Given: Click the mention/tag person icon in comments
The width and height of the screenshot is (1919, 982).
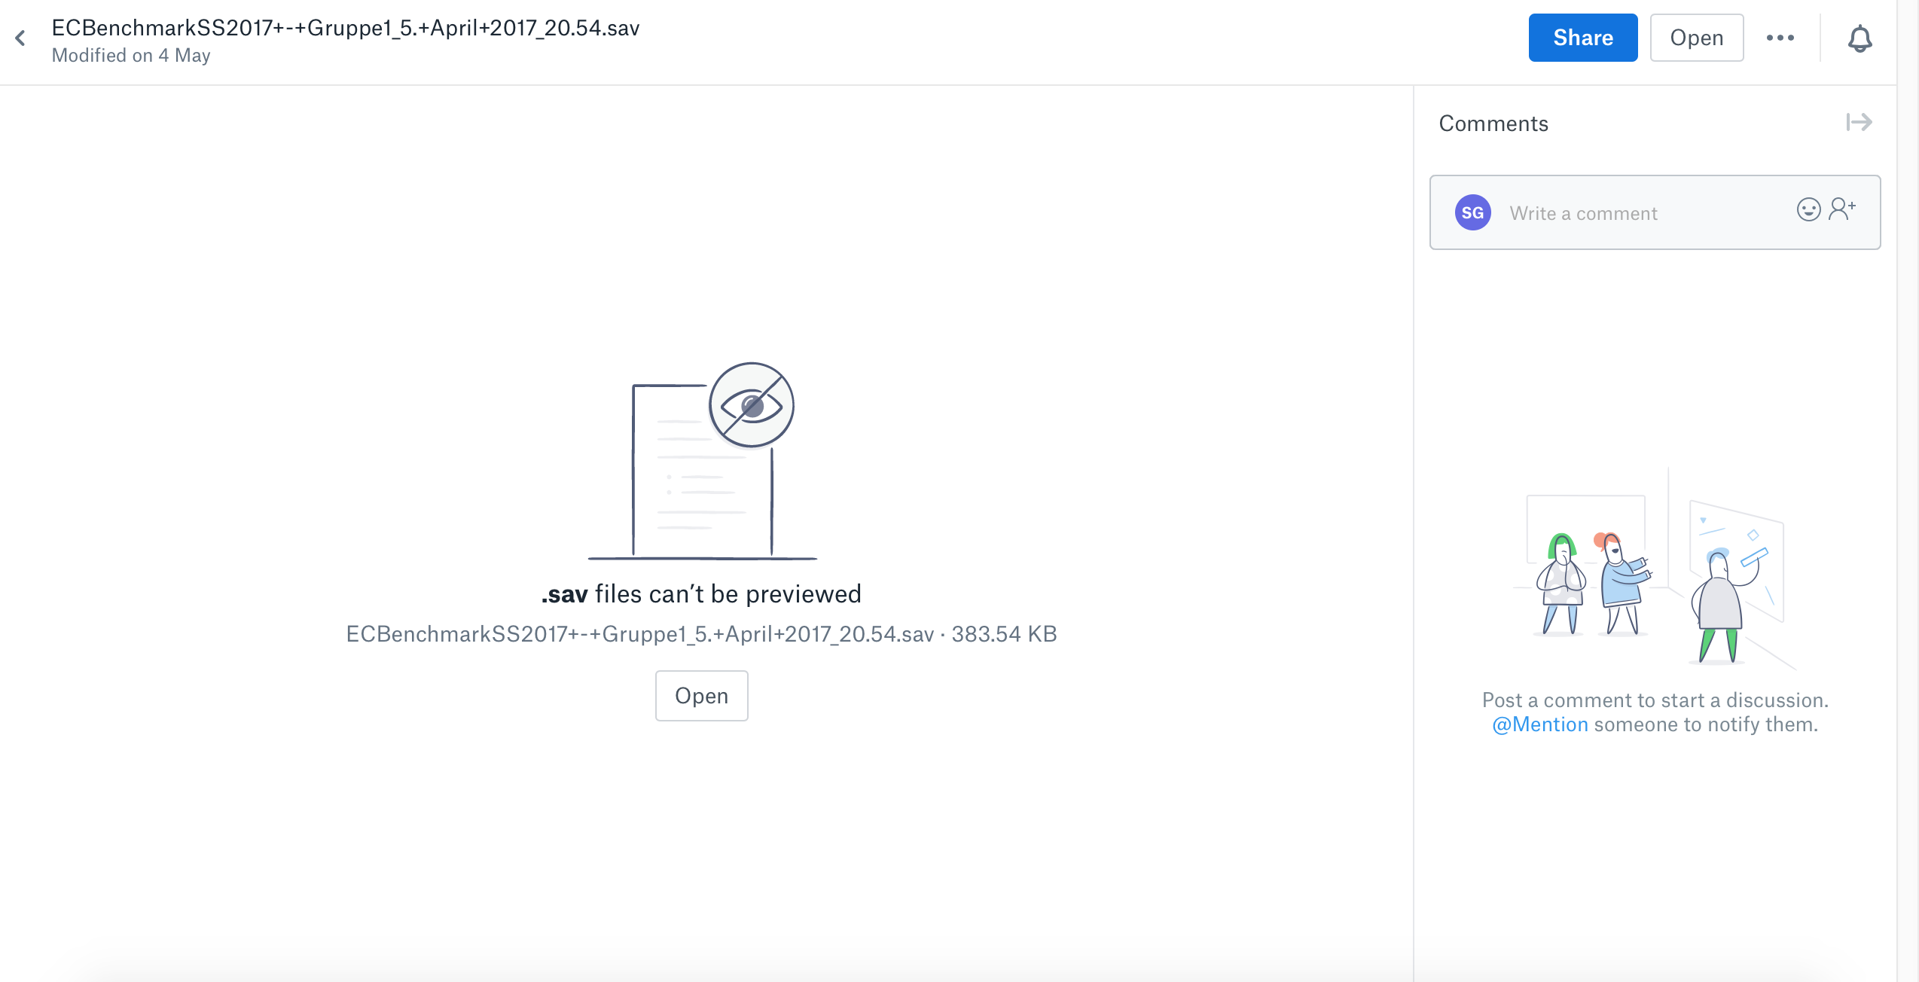Looking at the screenshot, I should [x=1844, y=212].
